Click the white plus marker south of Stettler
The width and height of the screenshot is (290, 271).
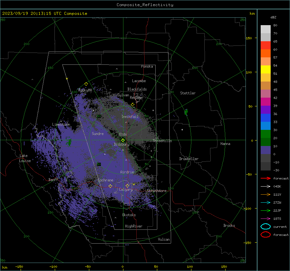[x=182, y=130]
